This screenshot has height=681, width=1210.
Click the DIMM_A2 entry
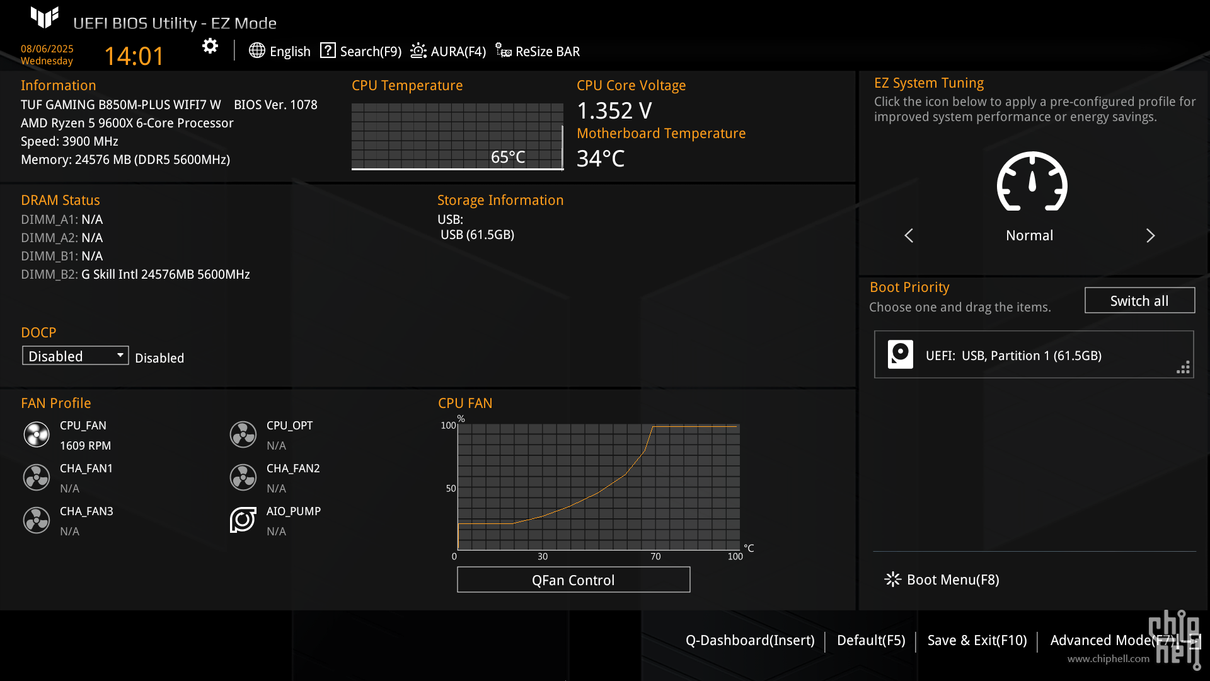[62, 238]
